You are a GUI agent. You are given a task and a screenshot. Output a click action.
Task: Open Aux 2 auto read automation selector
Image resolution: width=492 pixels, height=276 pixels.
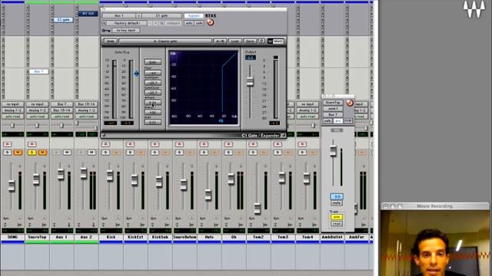coord(86,117)
